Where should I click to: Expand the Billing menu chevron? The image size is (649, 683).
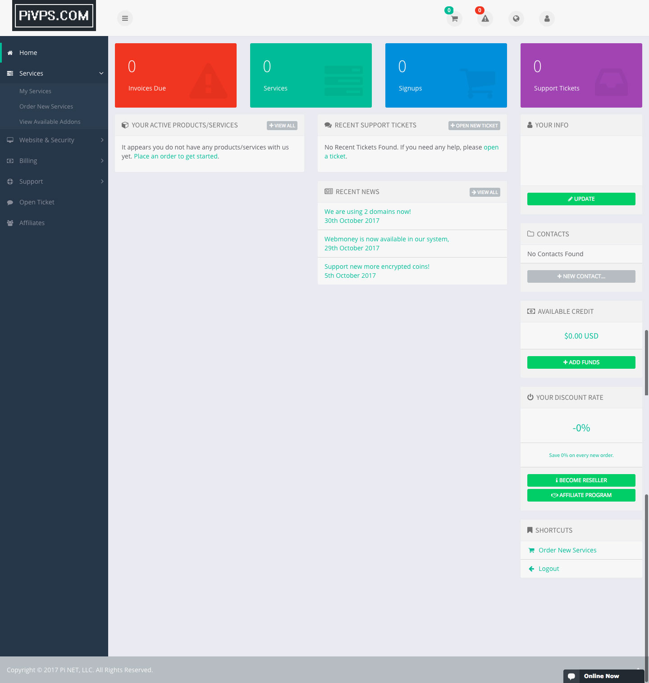click(x=102, y=161)
